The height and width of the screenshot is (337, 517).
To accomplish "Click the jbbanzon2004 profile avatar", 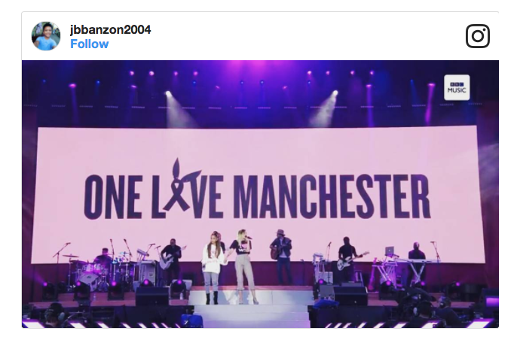I will [x=46, y=36].
